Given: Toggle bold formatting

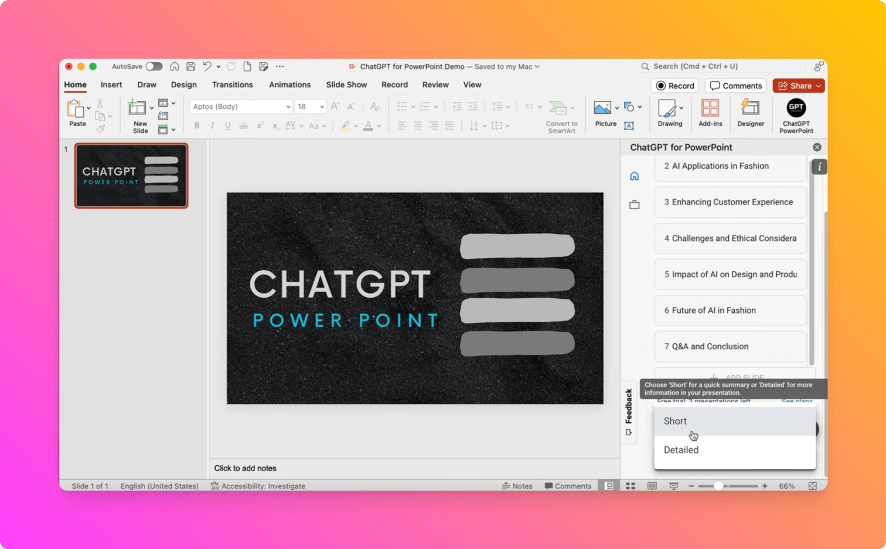Looking at the screenshot, I should click(x=196, y=125).
